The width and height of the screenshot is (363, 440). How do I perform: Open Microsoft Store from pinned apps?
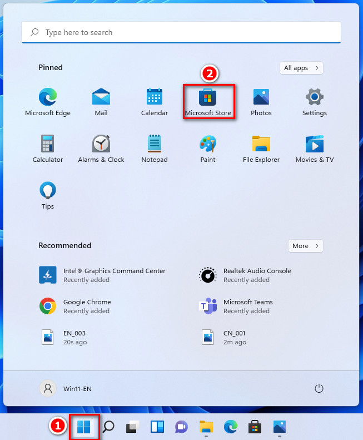click(208, 102)
